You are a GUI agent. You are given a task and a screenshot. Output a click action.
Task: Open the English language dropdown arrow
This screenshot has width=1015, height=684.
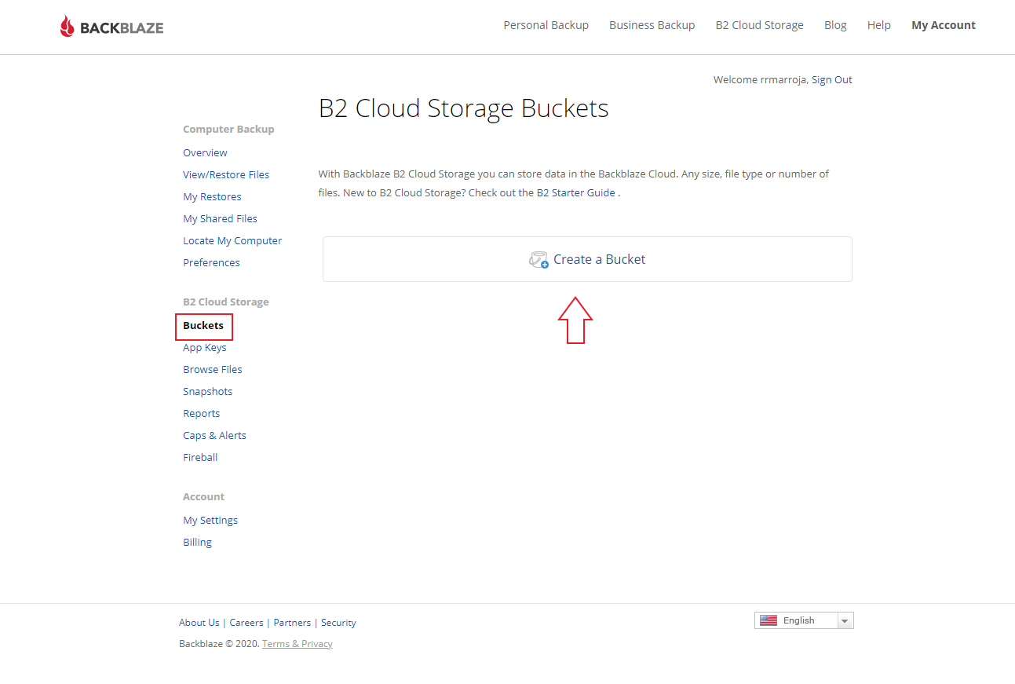pos(845,621)
